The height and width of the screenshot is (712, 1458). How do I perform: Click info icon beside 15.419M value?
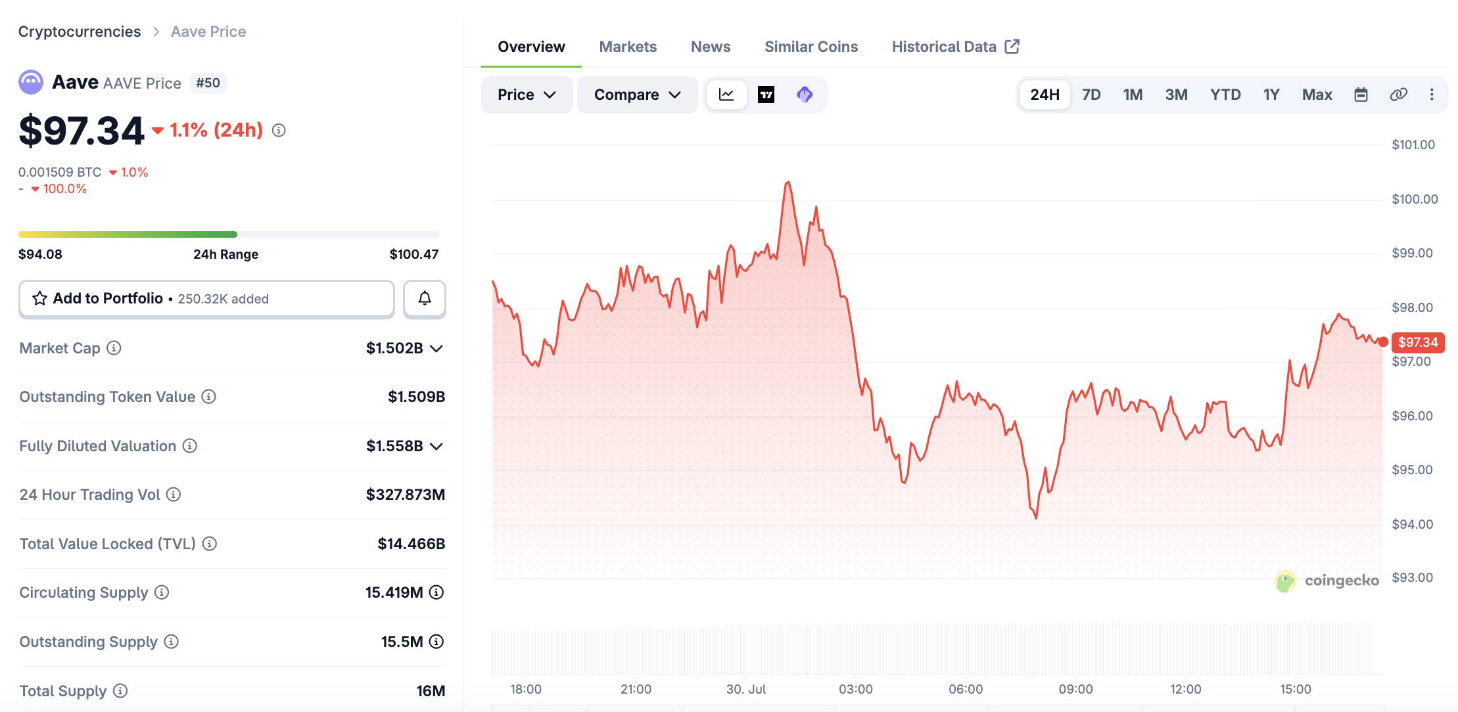click(436, 592)
